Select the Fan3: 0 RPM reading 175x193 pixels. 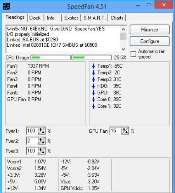(x=24, y=79)
